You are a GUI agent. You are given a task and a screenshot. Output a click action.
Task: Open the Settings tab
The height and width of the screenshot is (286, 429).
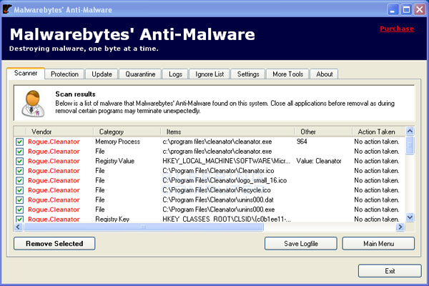[x=248, y=74]
